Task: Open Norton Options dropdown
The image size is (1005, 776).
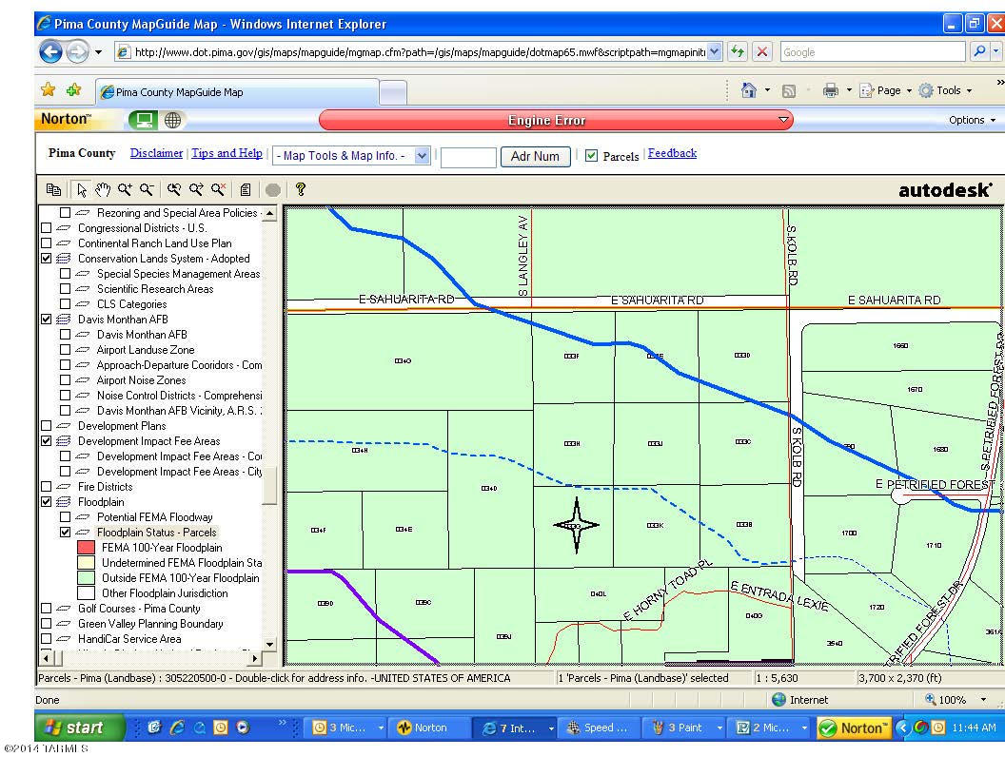Action: click(x=972, y=120)
